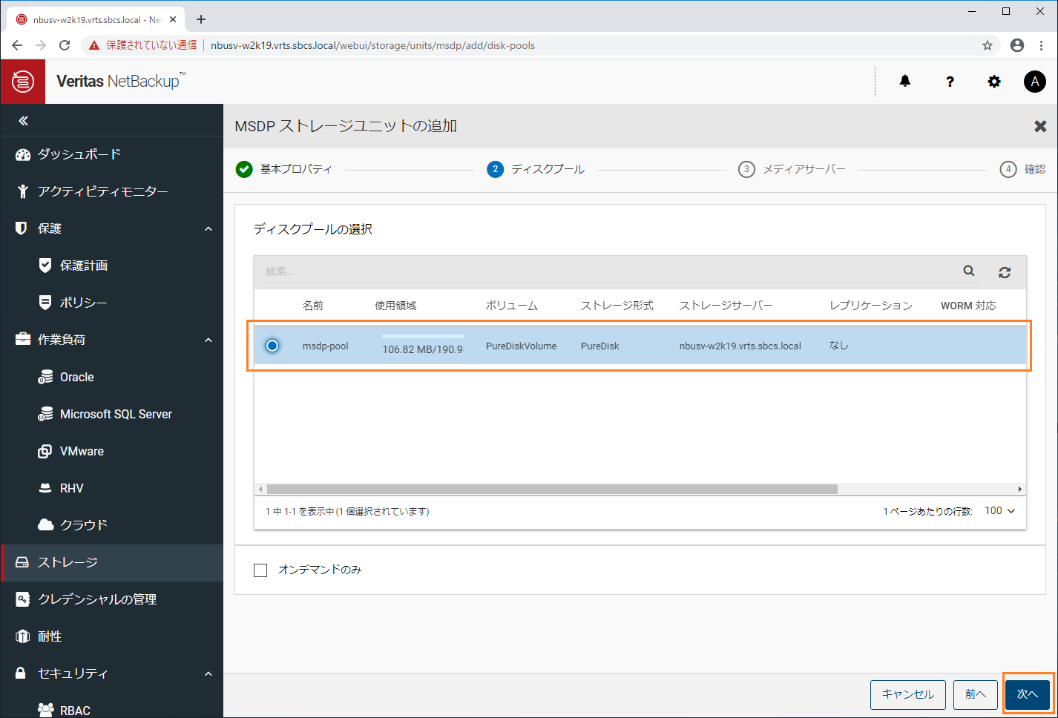
Task: Collapse the 保護 section chevron
Action: pyautogui.click(x=208, y=228)
